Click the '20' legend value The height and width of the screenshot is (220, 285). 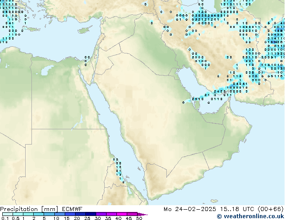77,218
